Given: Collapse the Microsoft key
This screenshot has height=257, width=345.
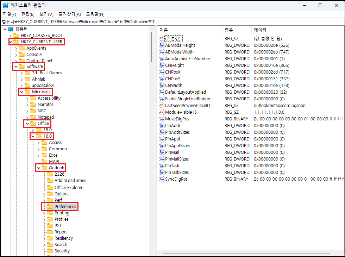Looking at the screenshot, I should (x=21, y=92).
